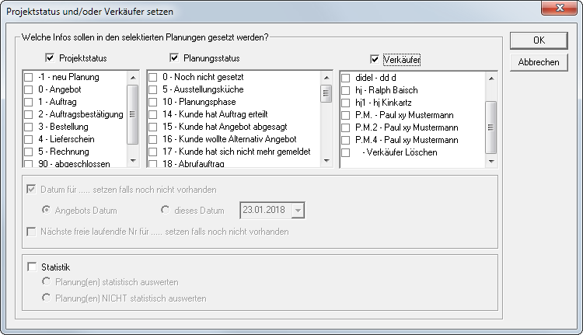The width and height of the screenshot is (583, 335).
Task: Check '5 - Rechnung' project status item
Action: [29, 152]
